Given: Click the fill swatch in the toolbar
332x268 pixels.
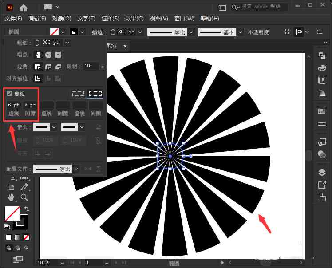Looking at the screenshot, I should click(12, 213).
